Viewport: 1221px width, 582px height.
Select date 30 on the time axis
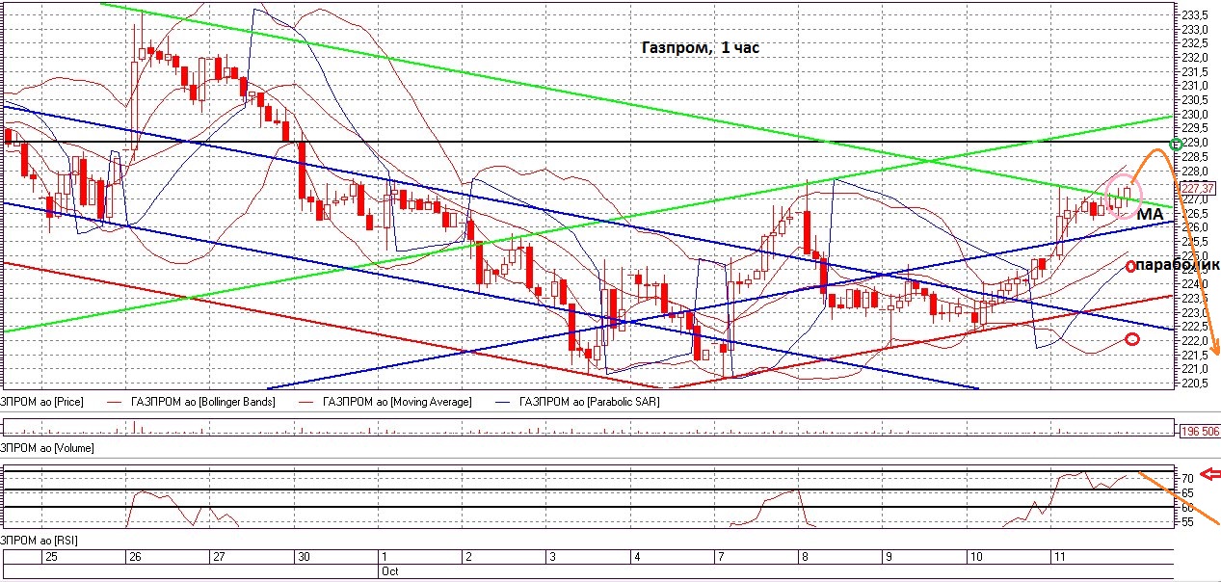click(x=303, y=557)
